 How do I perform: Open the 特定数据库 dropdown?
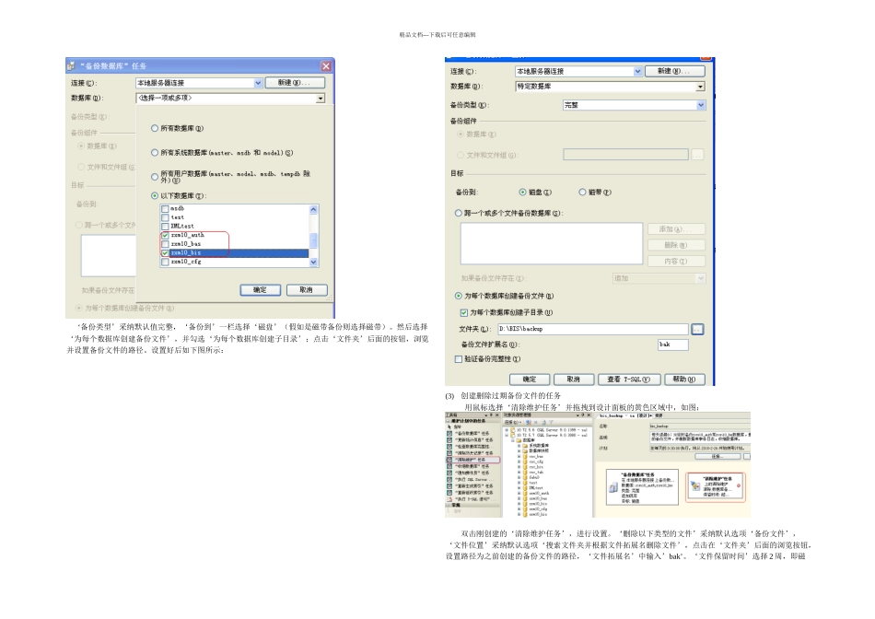click(700, 88)
